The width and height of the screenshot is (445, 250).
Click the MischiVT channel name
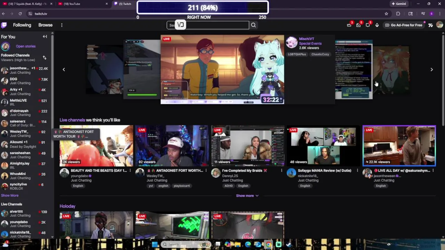click(307, 39)
